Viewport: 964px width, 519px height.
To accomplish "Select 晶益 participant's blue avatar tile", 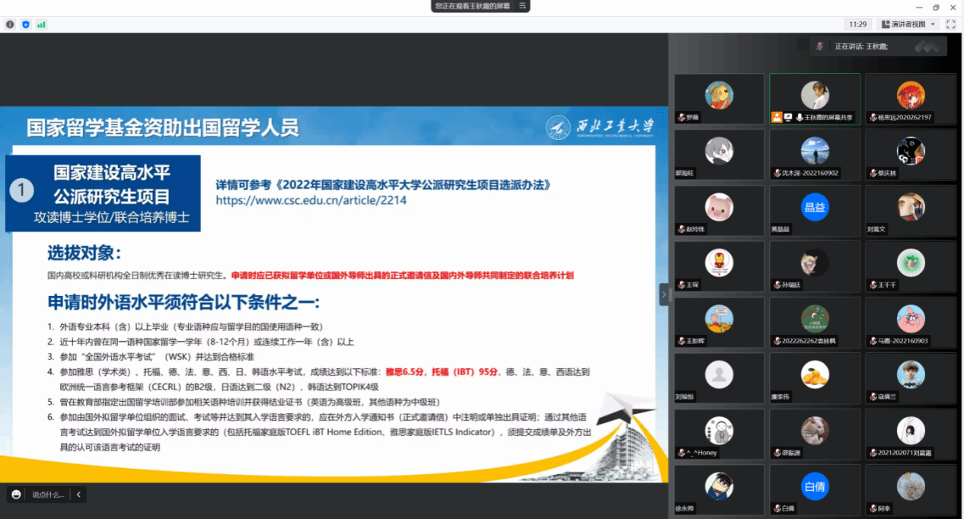I will pos(814,207).
